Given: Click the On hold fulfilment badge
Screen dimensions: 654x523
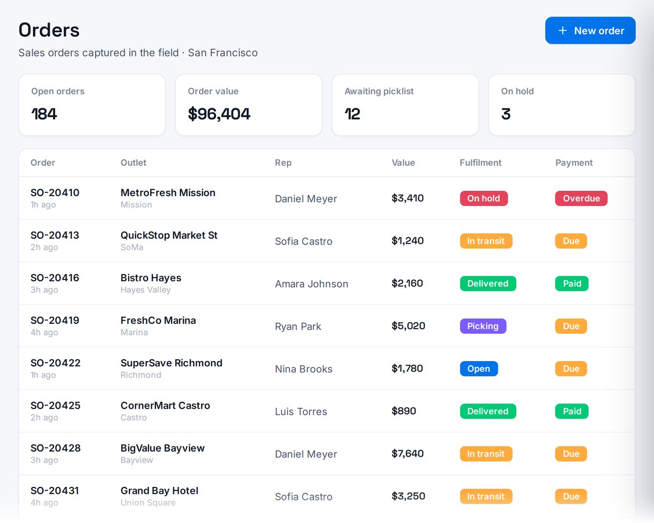Looking at the screenshot, I should click(484, 199).
